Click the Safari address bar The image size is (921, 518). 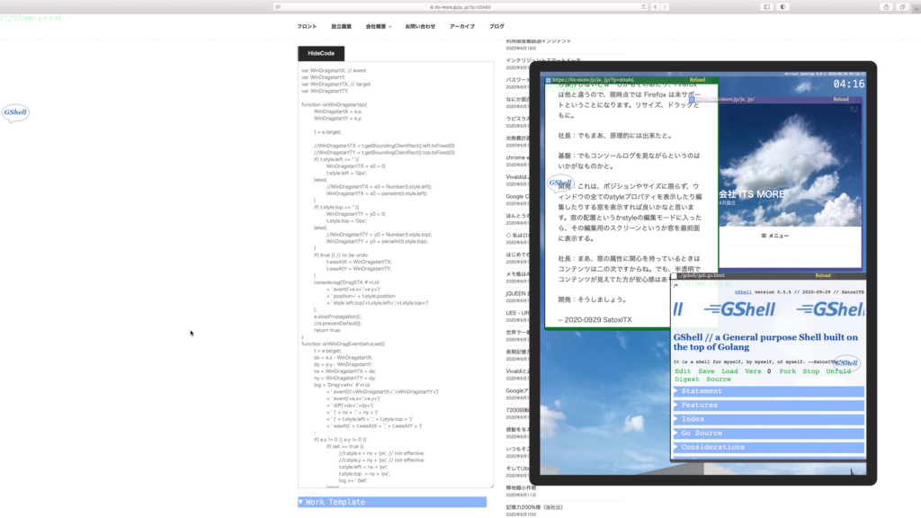coord(460,6)
